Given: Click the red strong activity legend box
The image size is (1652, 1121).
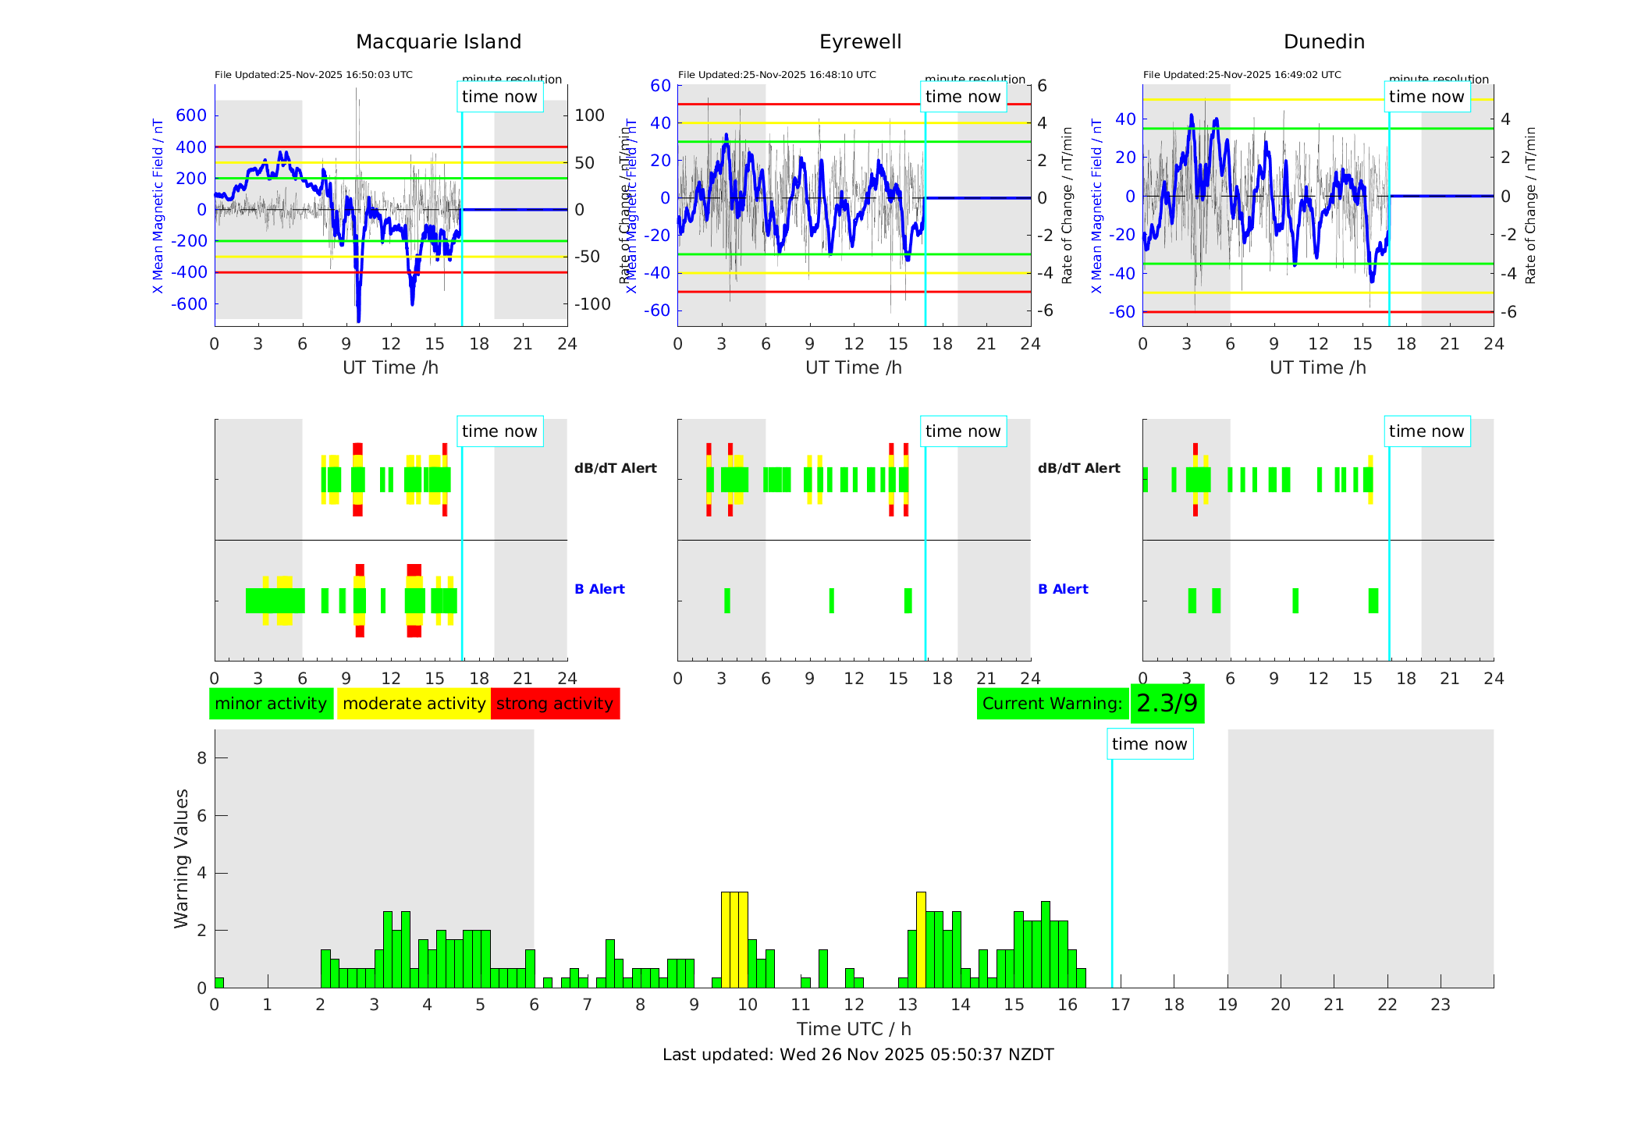Looking at the screenshot, I should (x=555, y=704).
